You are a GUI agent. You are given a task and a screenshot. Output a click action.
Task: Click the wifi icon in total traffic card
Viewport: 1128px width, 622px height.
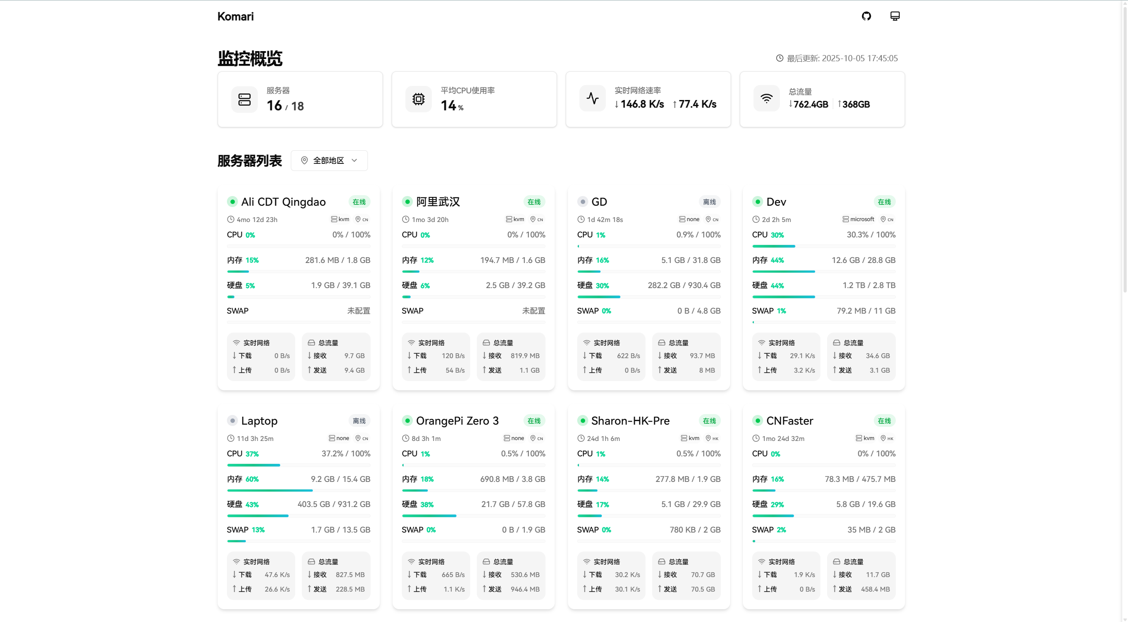[767, 99]
